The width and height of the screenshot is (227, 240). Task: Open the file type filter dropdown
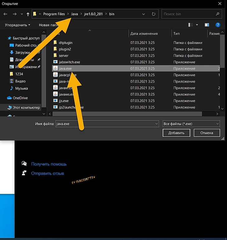pos(191,124)
